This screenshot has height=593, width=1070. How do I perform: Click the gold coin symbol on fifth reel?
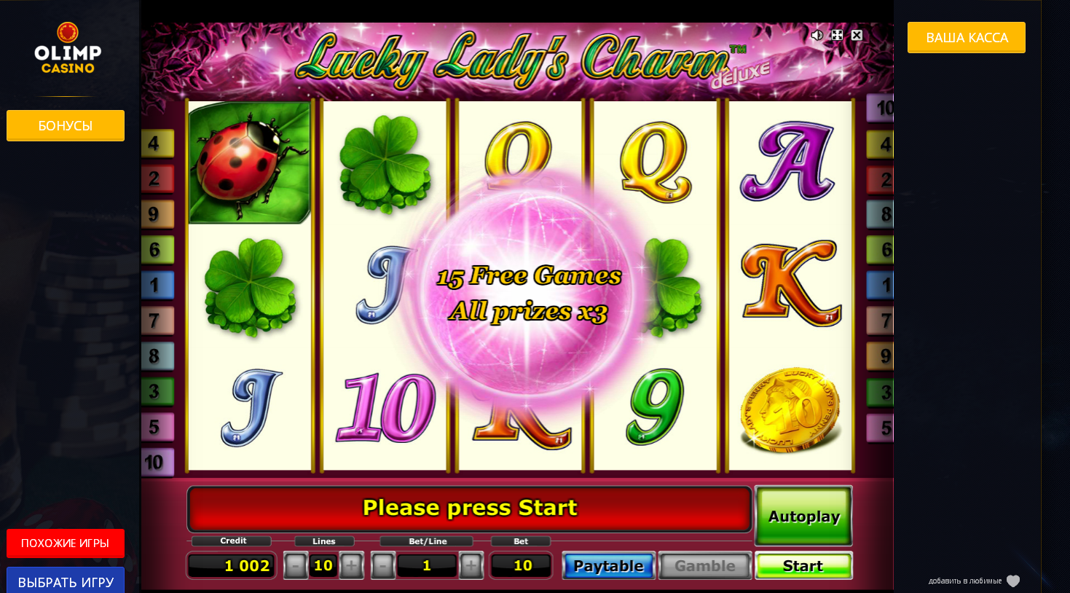pos(790,409)
